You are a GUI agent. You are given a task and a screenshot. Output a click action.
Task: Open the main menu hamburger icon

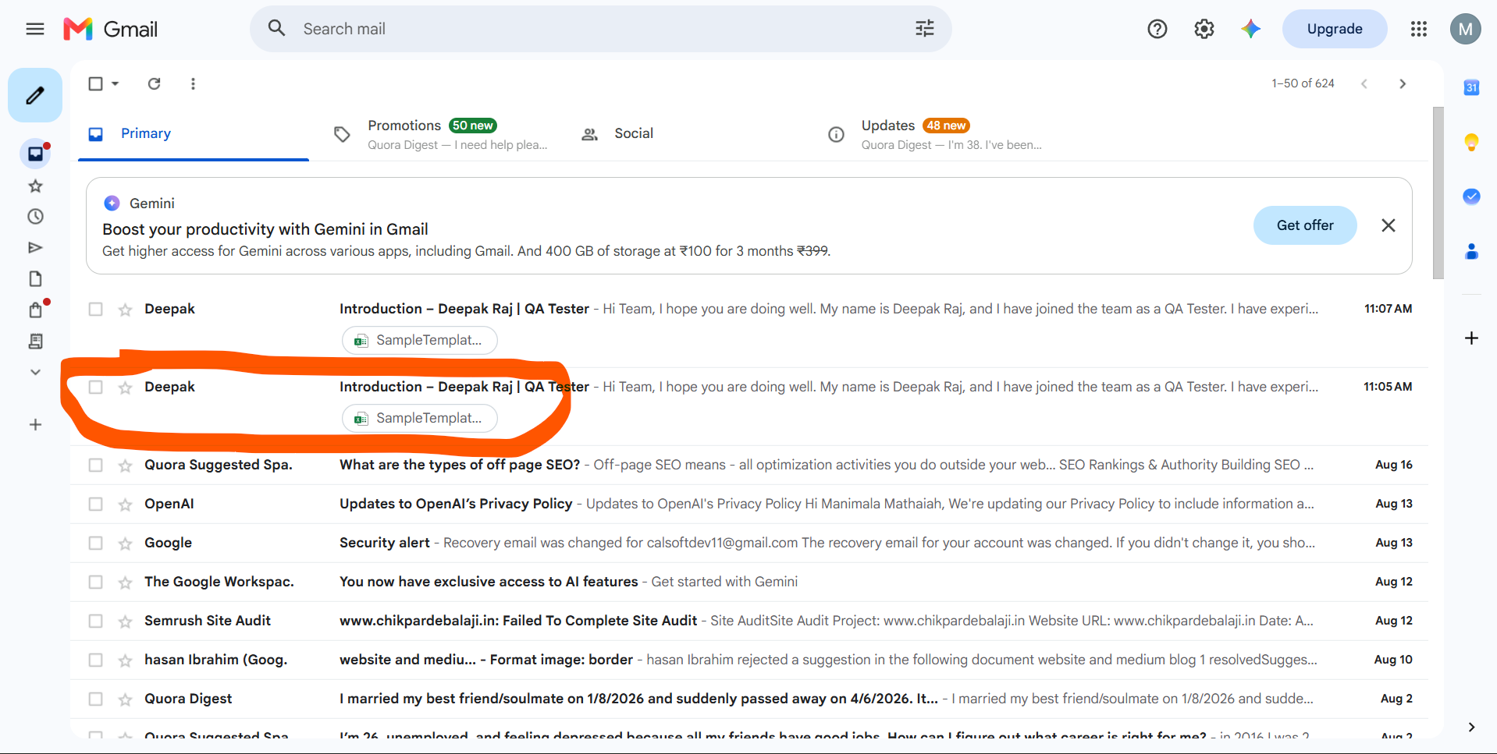[x=35, y=29]
